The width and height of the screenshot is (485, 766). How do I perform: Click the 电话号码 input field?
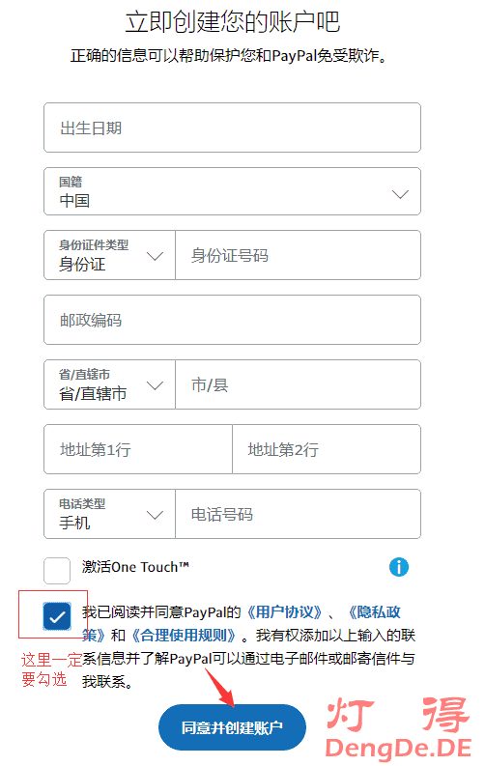(298, 514)
